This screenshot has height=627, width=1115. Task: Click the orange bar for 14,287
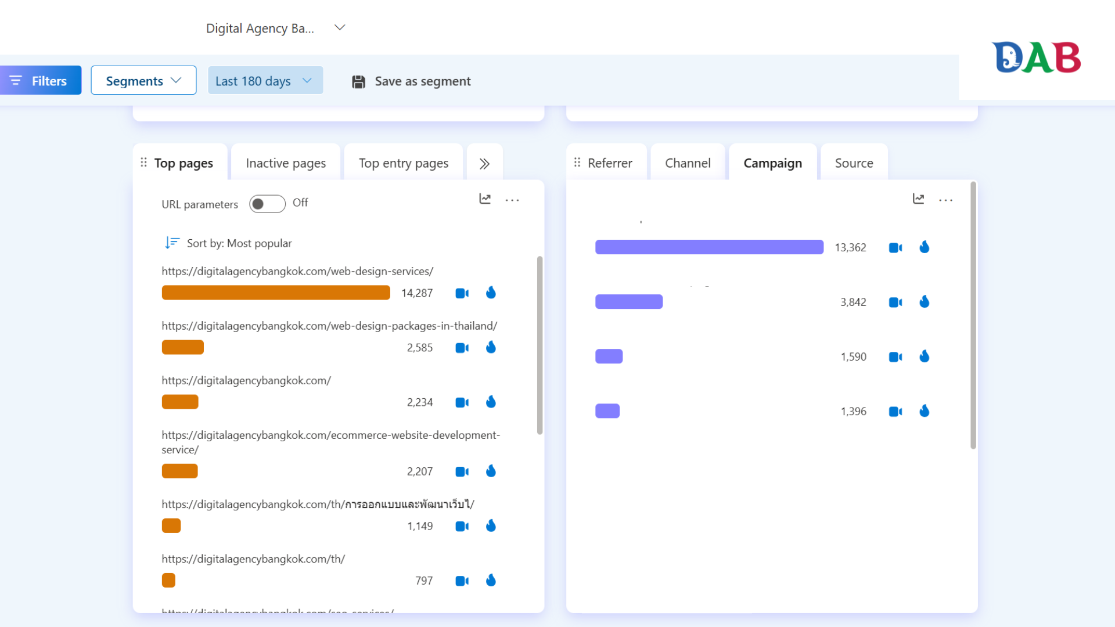click(x=276, y=293)
